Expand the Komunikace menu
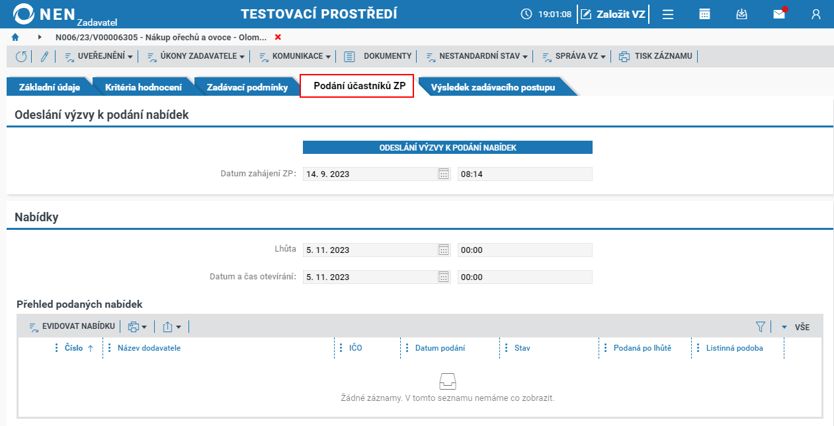The image size is (834, 426). [294, 56]
